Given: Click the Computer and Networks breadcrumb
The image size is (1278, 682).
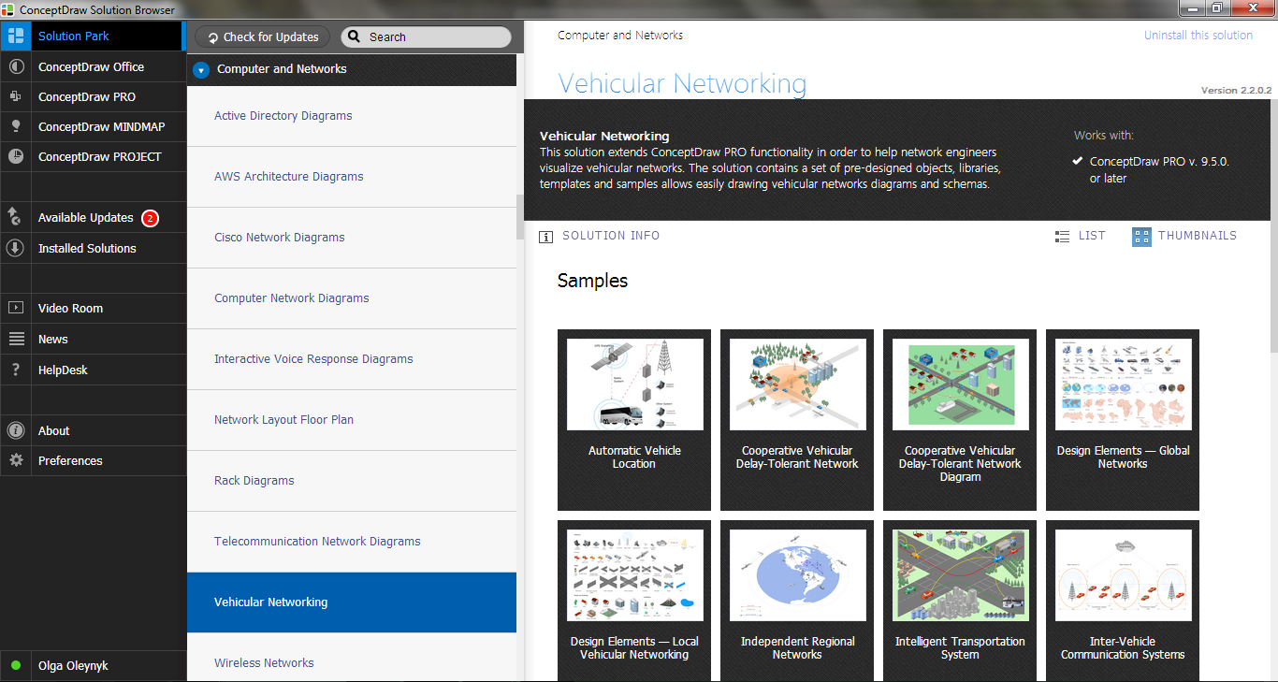Looking at the screenshot, I should [x=620, y=36].
